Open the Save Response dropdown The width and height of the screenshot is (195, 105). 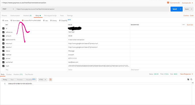pos(187,74)
